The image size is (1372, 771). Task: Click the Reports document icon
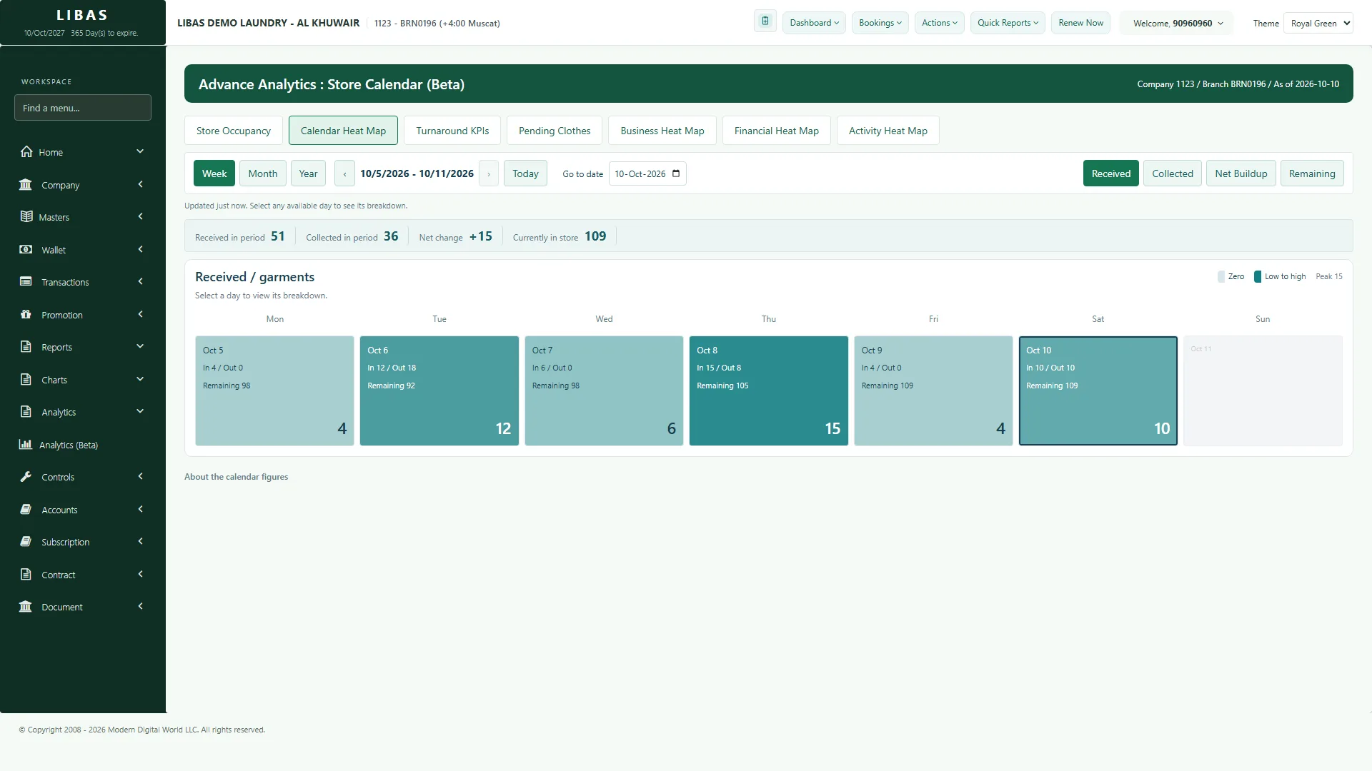tap(26, 346)
